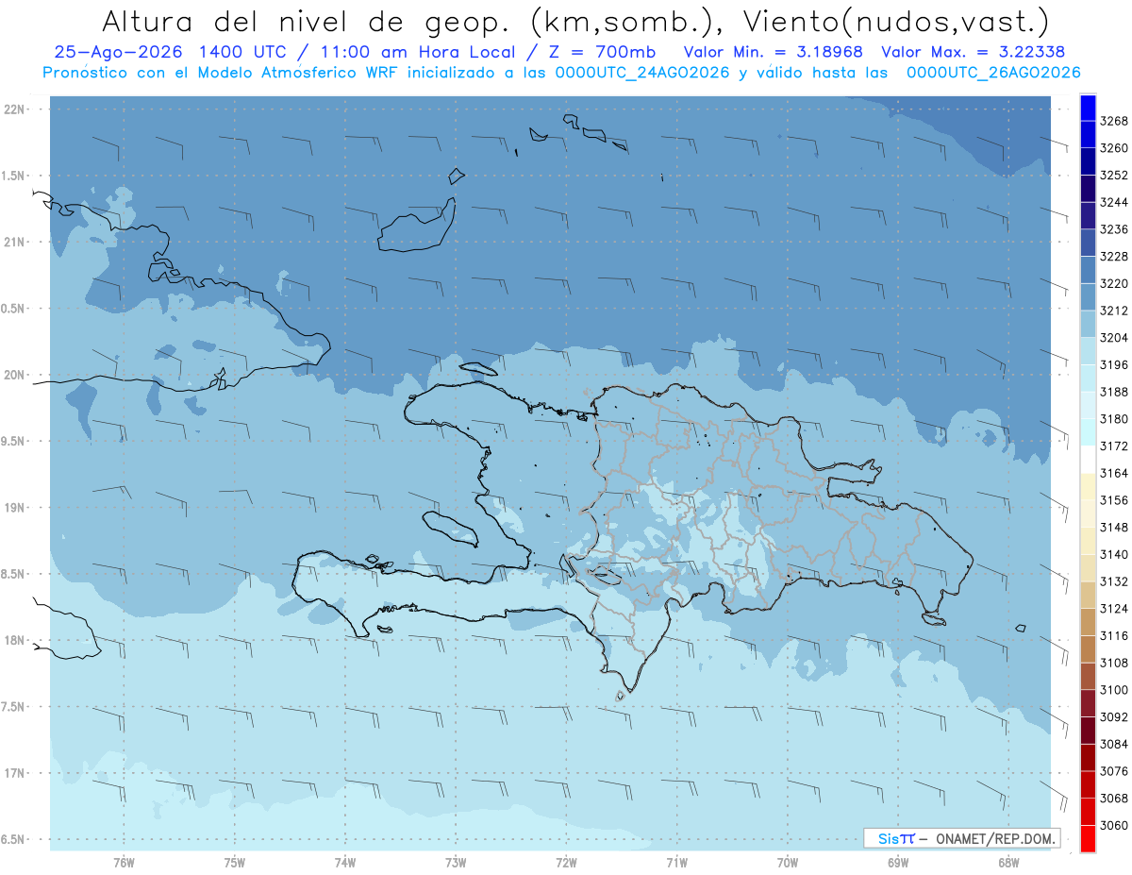Click the '73W' longitude label
Viewport: 1132px width, 875px height.
(x=456, y=862)
